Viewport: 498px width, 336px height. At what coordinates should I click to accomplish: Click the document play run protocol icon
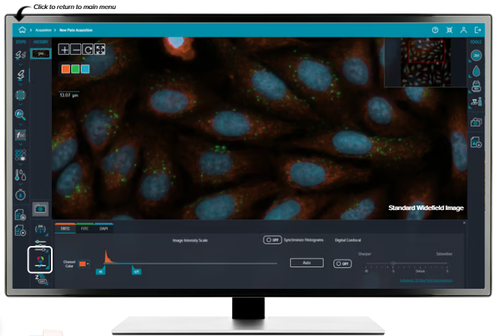pos(20,230)
